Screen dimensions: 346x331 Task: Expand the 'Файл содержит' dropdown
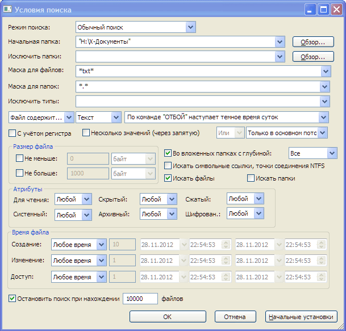point(69,117)
